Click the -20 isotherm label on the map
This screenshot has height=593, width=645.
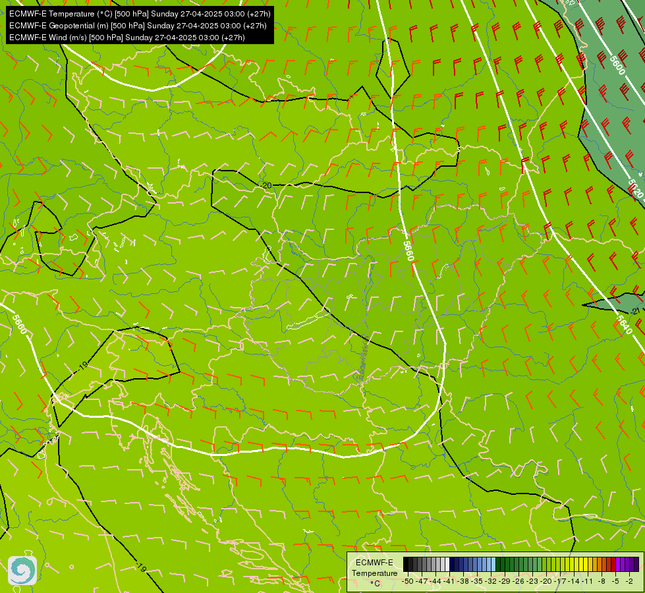(x=266, y=186)
